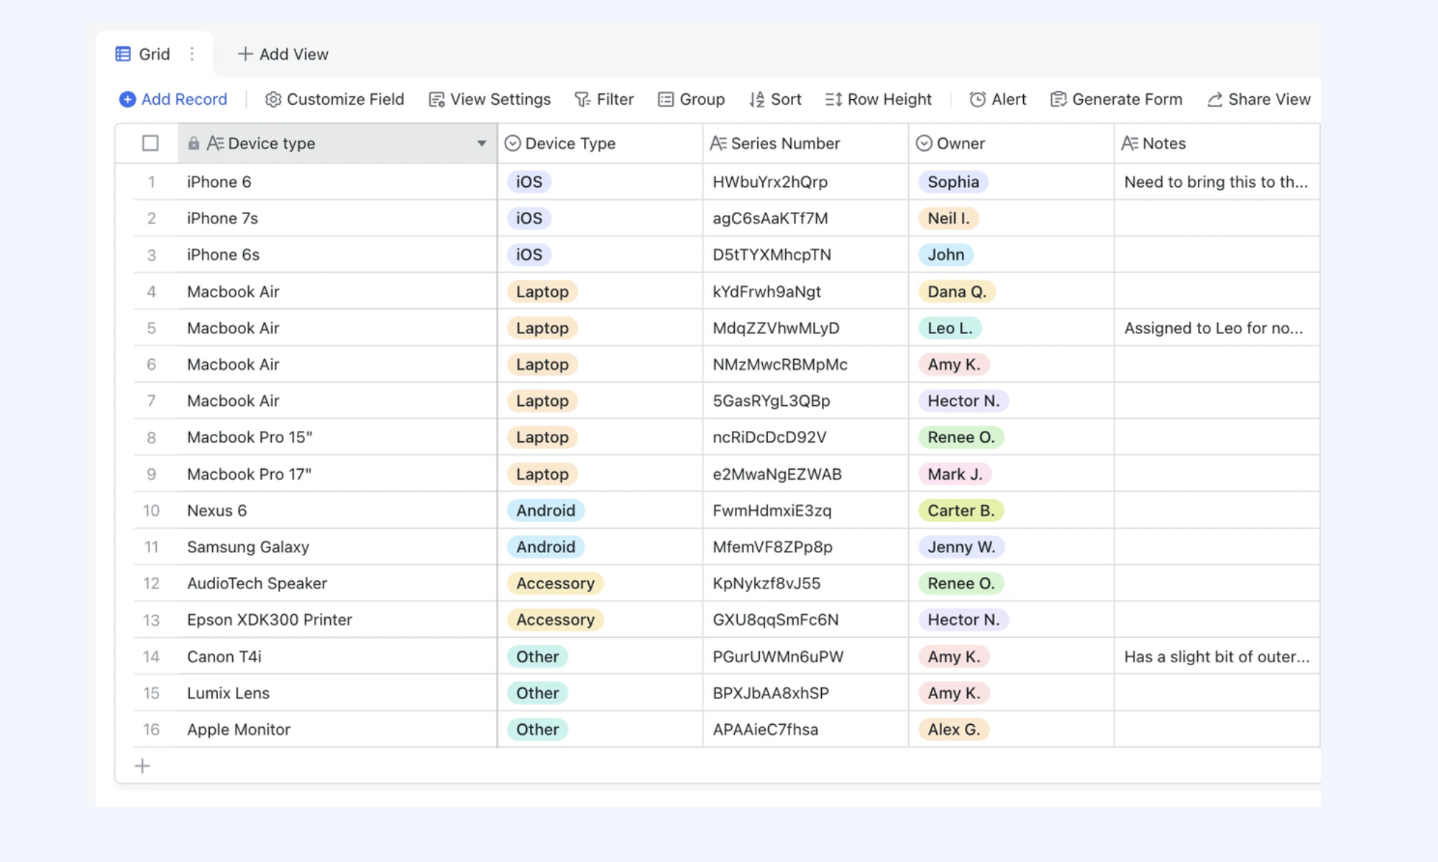Click the text icon in Notes header
The height and width of the screenshot is (862, 1438).
pyautogui.click(x=1130, y=144)
